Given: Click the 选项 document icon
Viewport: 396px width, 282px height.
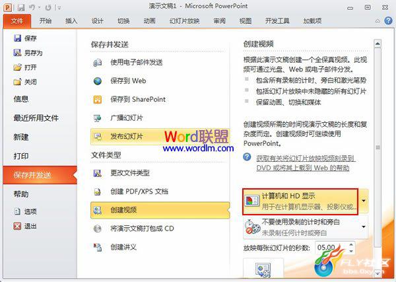Looking at the screenshot, I should tap(17, 211).
